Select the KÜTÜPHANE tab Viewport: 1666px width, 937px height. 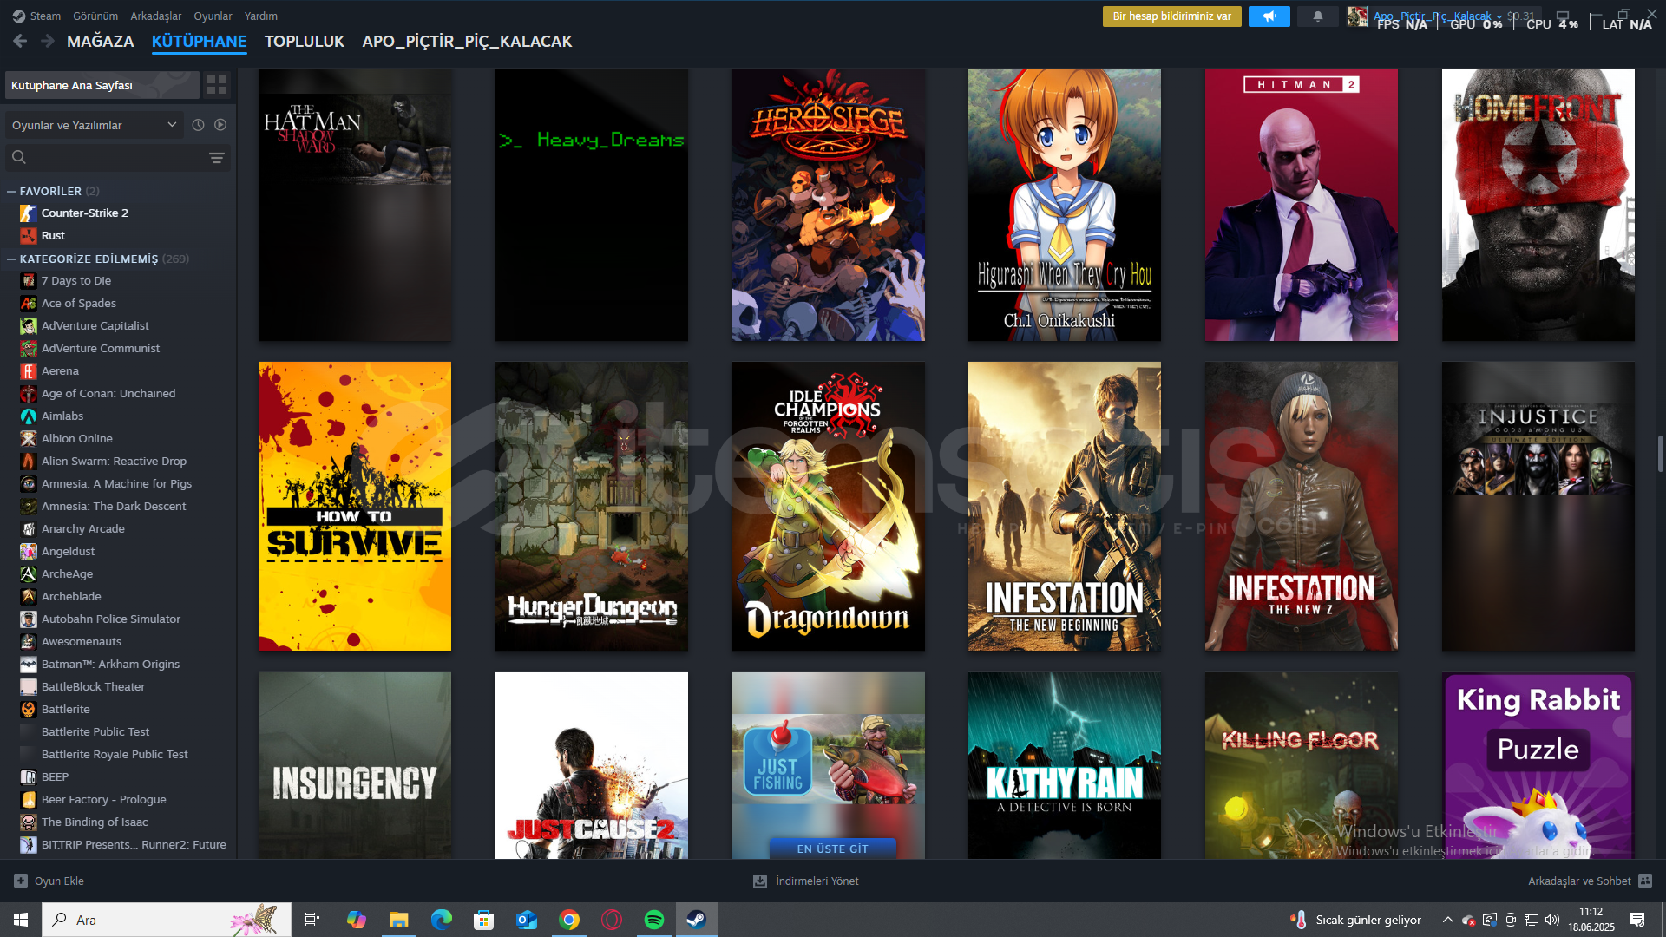coord(199,41)
